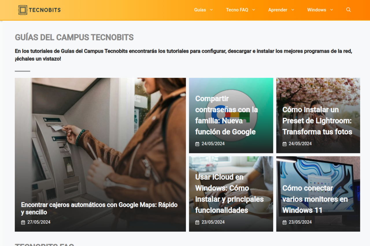Viewport: 370px width, 246px height.
Task: Open the Tecno FAQ menu item
Action: pyautogui.click(x=237, y=10)
